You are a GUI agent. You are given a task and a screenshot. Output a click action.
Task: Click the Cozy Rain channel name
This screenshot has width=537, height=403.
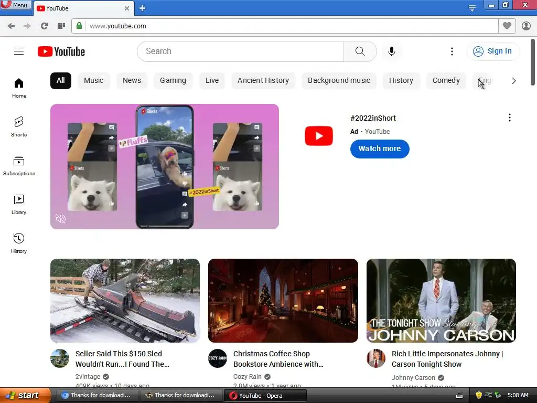pyautogui.click(x=248, y=377)
